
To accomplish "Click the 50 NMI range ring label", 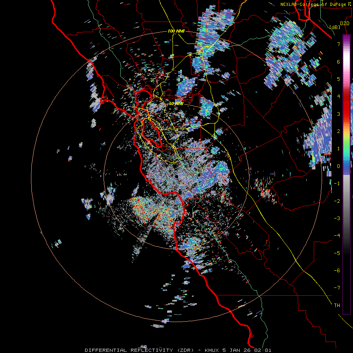I will point(176,104).
